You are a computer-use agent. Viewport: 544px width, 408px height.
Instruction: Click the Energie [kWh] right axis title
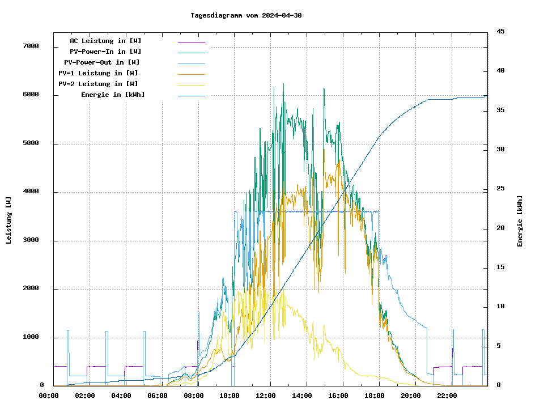click(520, 221)
